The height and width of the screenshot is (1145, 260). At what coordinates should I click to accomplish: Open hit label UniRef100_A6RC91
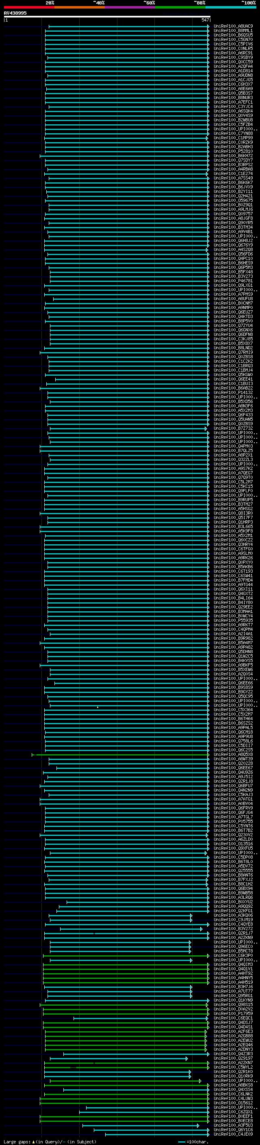point(233,53)
